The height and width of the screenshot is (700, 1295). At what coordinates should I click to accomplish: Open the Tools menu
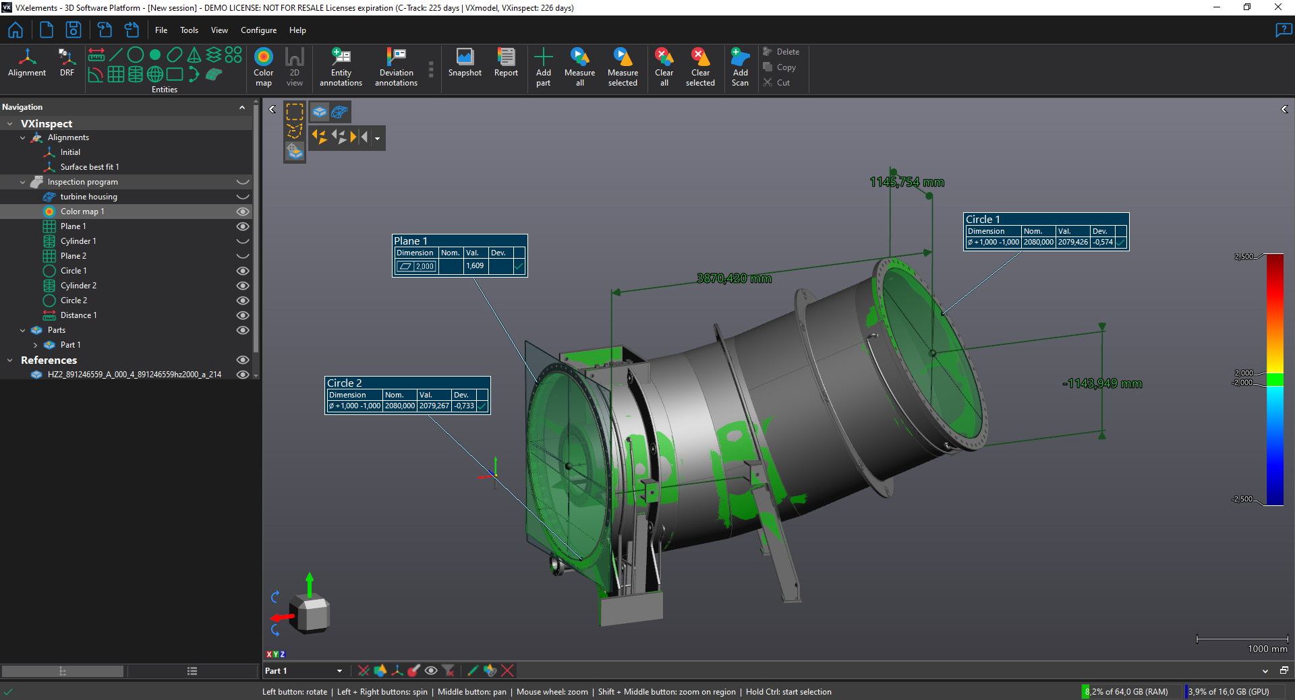pyautogui.click(x=189, y=30)
